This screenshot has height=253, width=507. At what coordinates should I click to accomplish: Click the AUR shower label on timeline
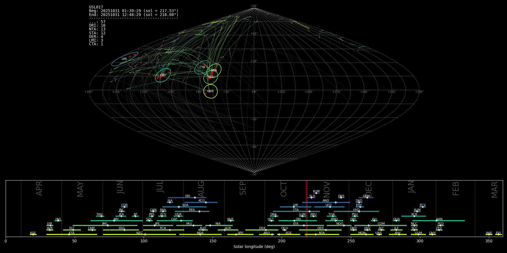(228, 228)
